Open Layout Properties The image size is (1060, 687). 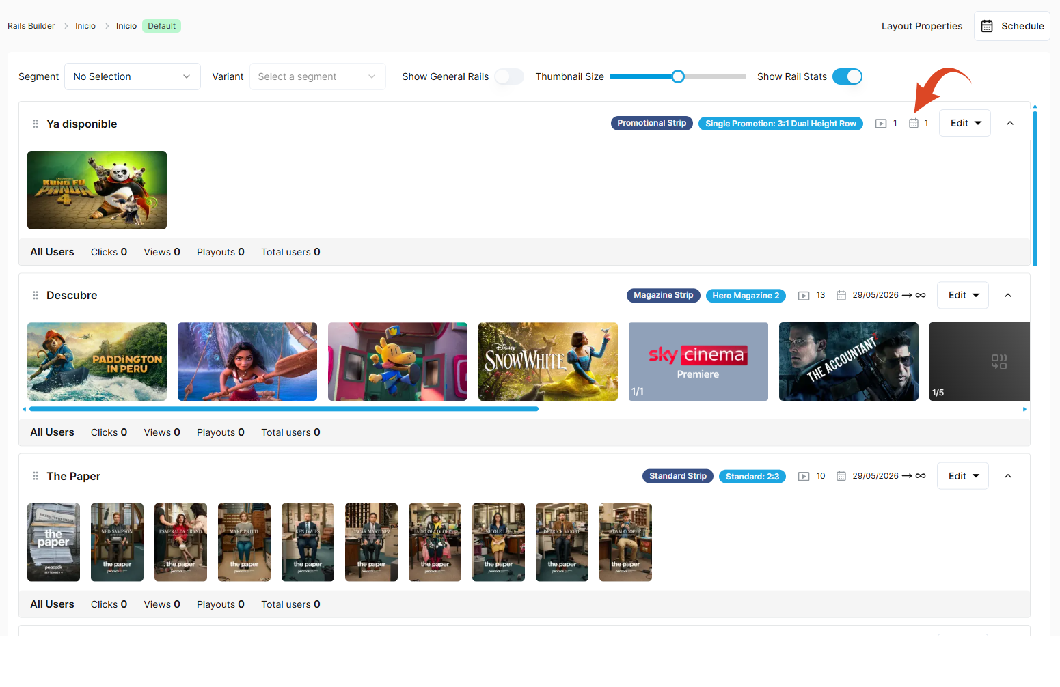[x=921, y=26]
